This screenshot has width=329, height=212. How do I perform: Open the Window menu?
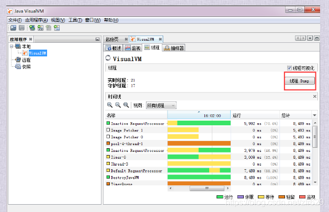(93, 20)
